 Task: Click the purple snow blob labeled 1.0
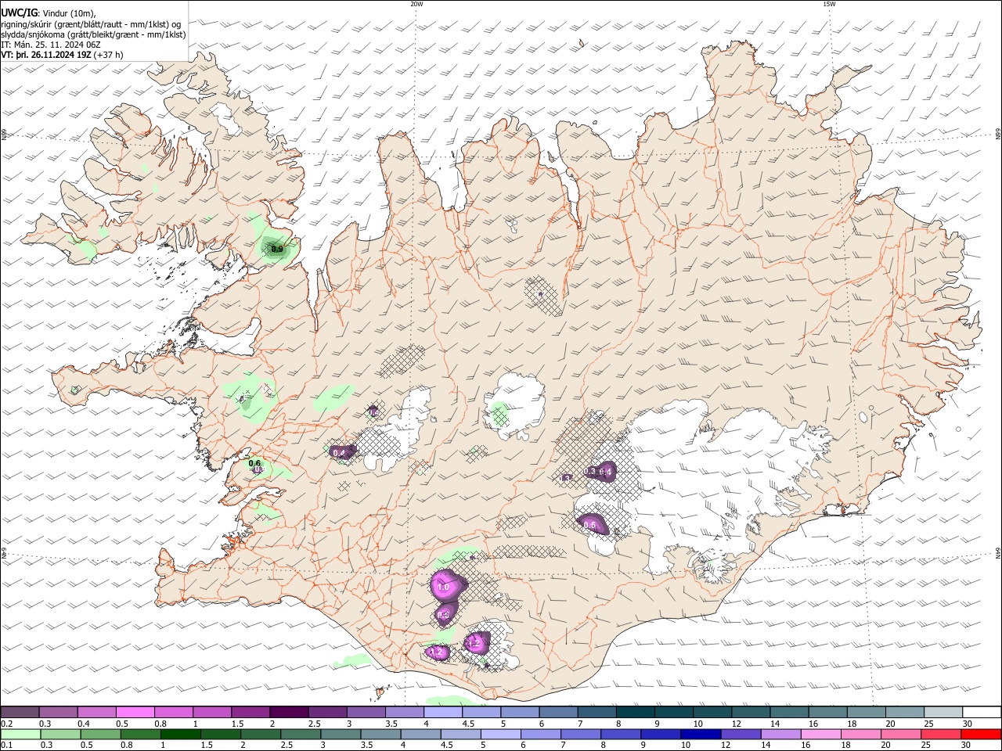point(448,585)
